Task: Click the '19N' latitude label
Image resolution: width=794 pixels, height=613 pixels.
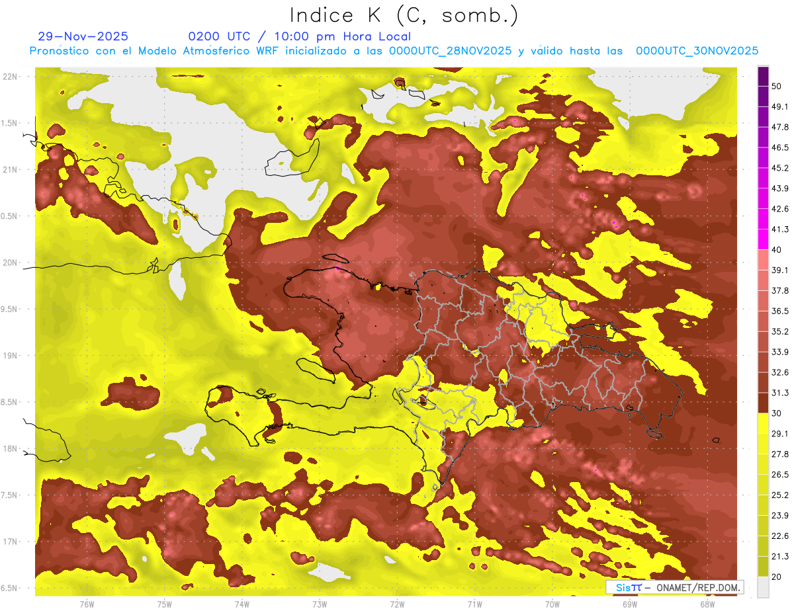Action: (11, 355)
